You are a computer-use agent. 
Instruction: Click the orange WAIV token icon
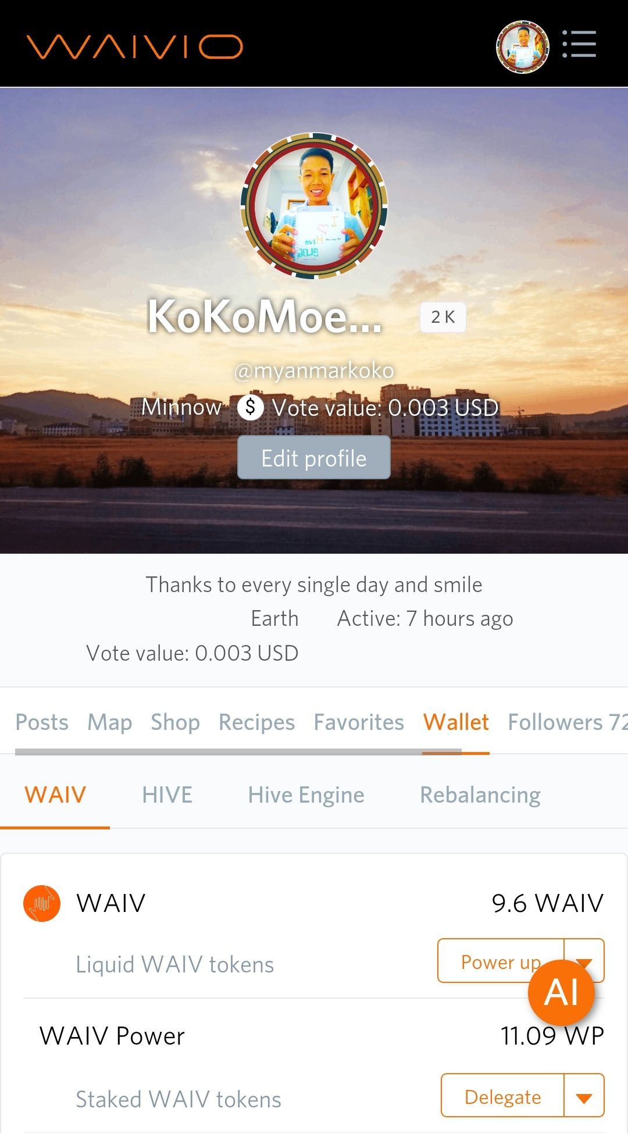tap(42, 903)
